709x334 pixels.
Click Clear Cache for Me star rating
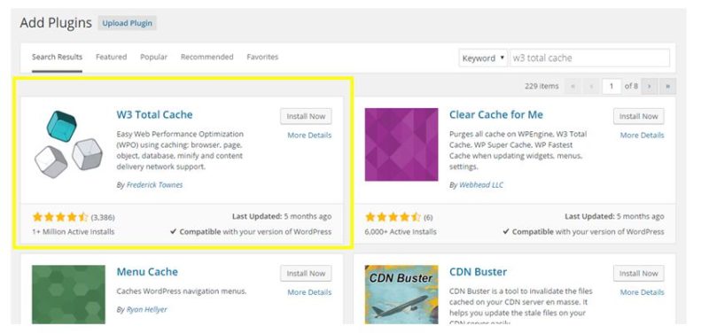tap(393, 217)
